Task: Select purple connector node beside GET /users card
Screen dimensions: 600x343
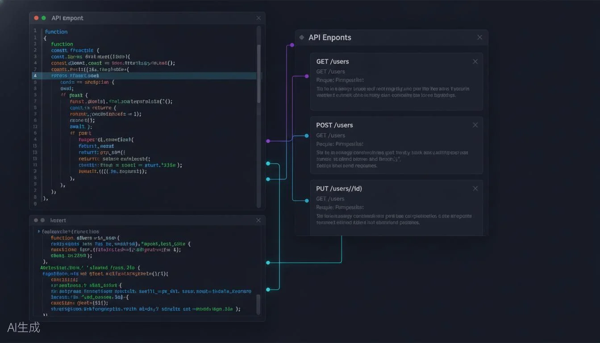Action: pyautogui.click(x=307, y=76)
